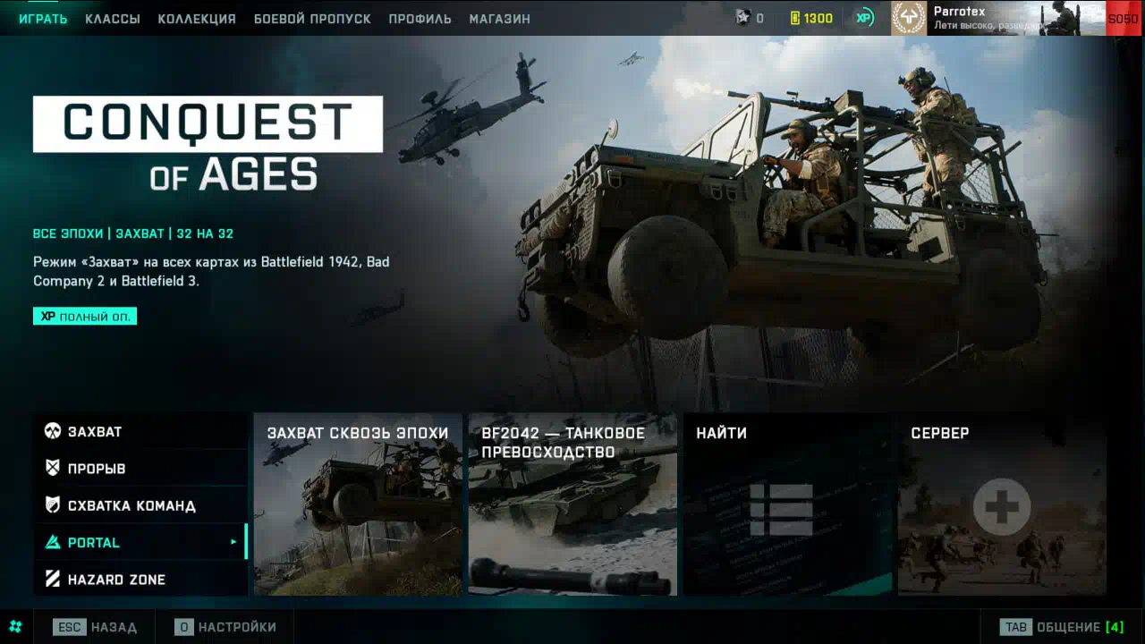This screenshot has width=1145, height=644.
Task: Open the ПРОФИЛЬ tab
Action: (420, 19)
